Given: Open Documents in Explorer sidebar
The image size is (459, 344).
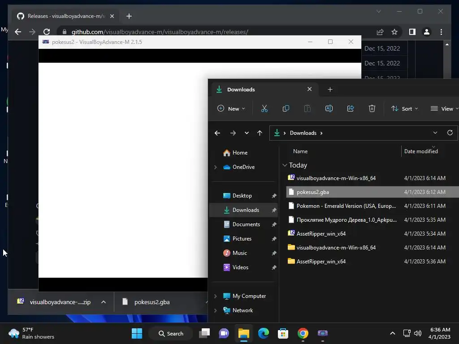Looking at the screenshot, I should (242, 224).
